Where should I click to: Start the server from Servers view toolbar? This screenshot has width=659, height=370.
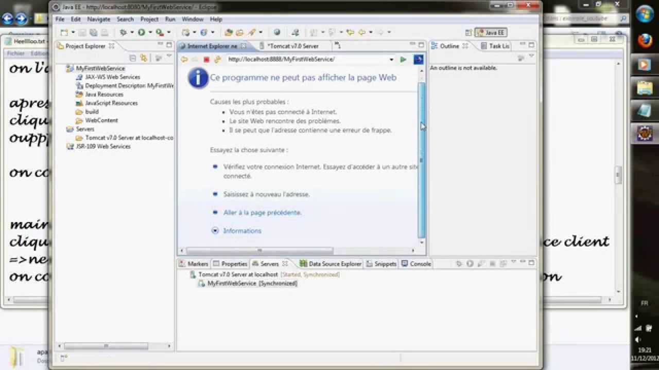(x=470, y=264)
